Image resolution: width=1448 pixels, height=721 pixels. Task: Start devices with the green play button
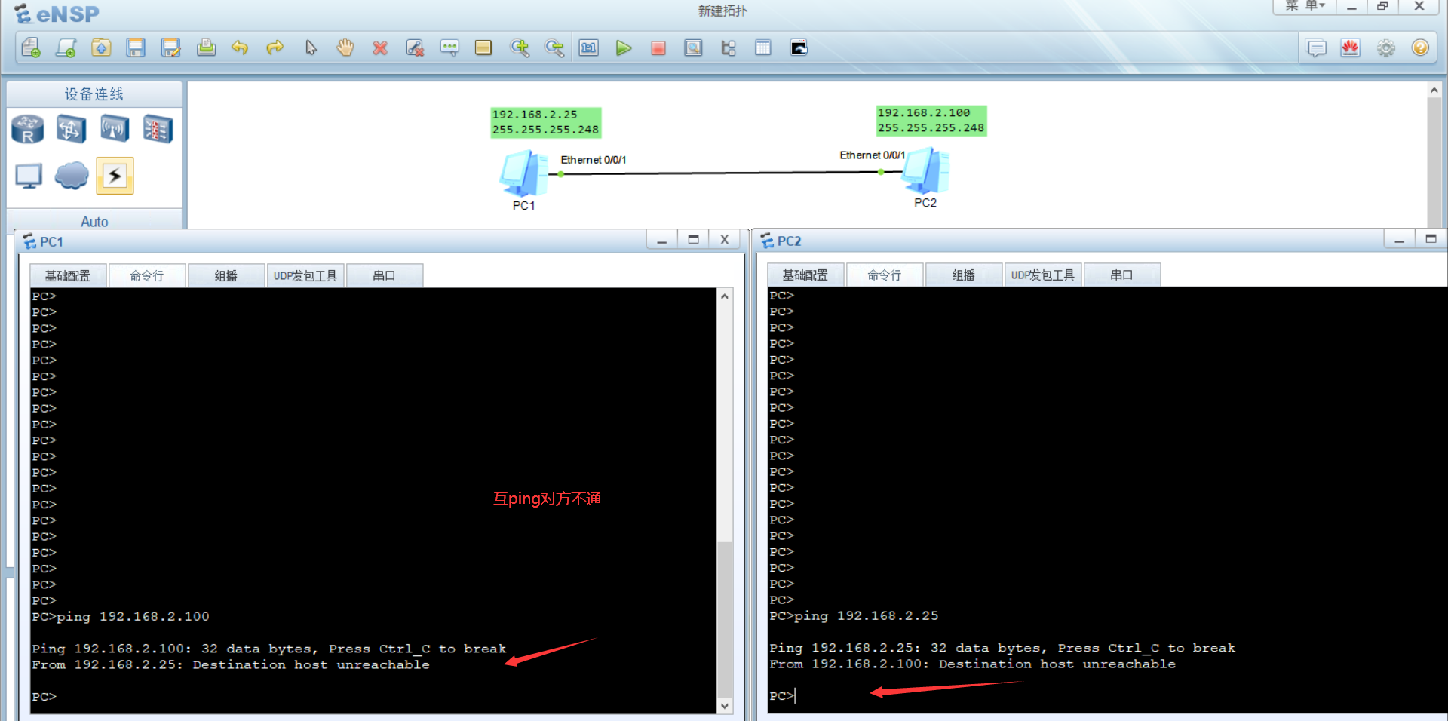624,48
